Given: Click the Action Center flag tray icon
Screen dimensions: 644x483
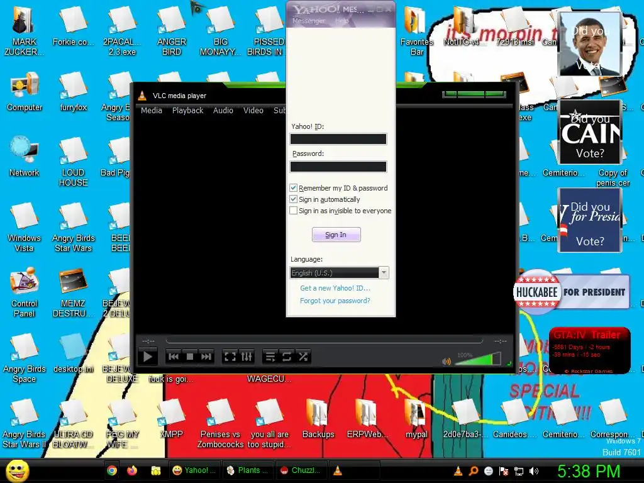Looking at the screenshot, I should pyautogui.click(x=504, y=471).
